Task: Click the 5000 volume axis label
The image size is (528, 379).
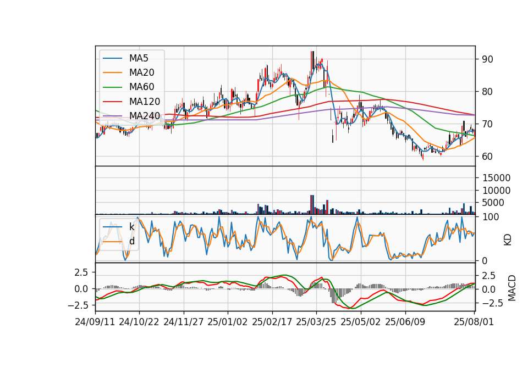Action: pyautogui.click(x=493, y=203)
